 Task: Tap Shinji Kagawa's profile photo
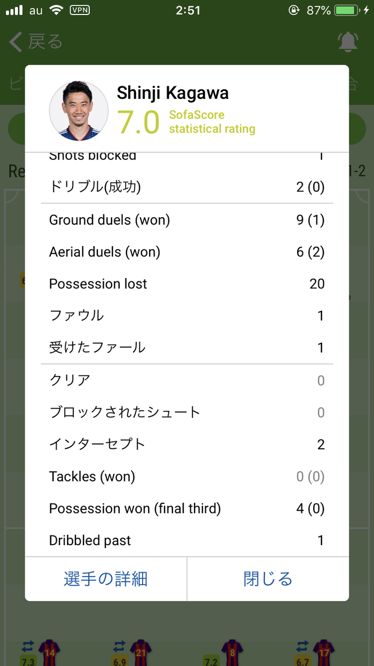click(79, 111)
